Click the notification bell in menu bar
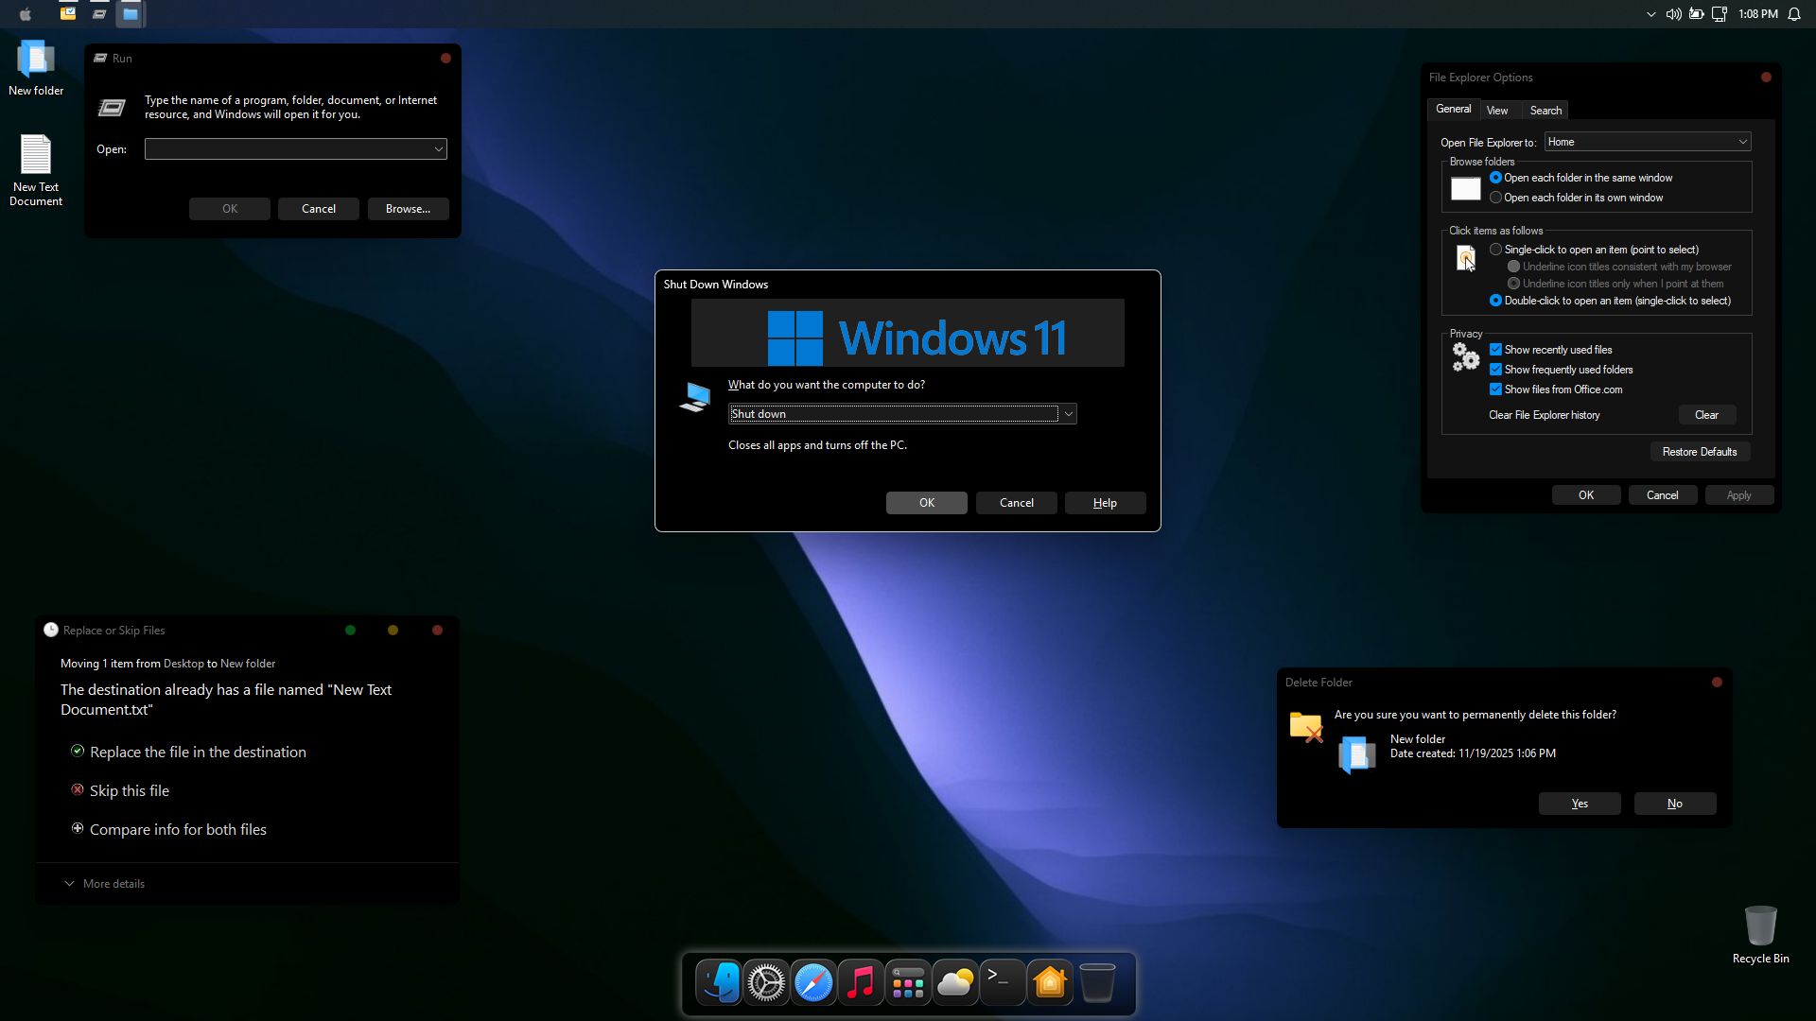This screenshot has width=1816, height=1021. point(1794,14)
